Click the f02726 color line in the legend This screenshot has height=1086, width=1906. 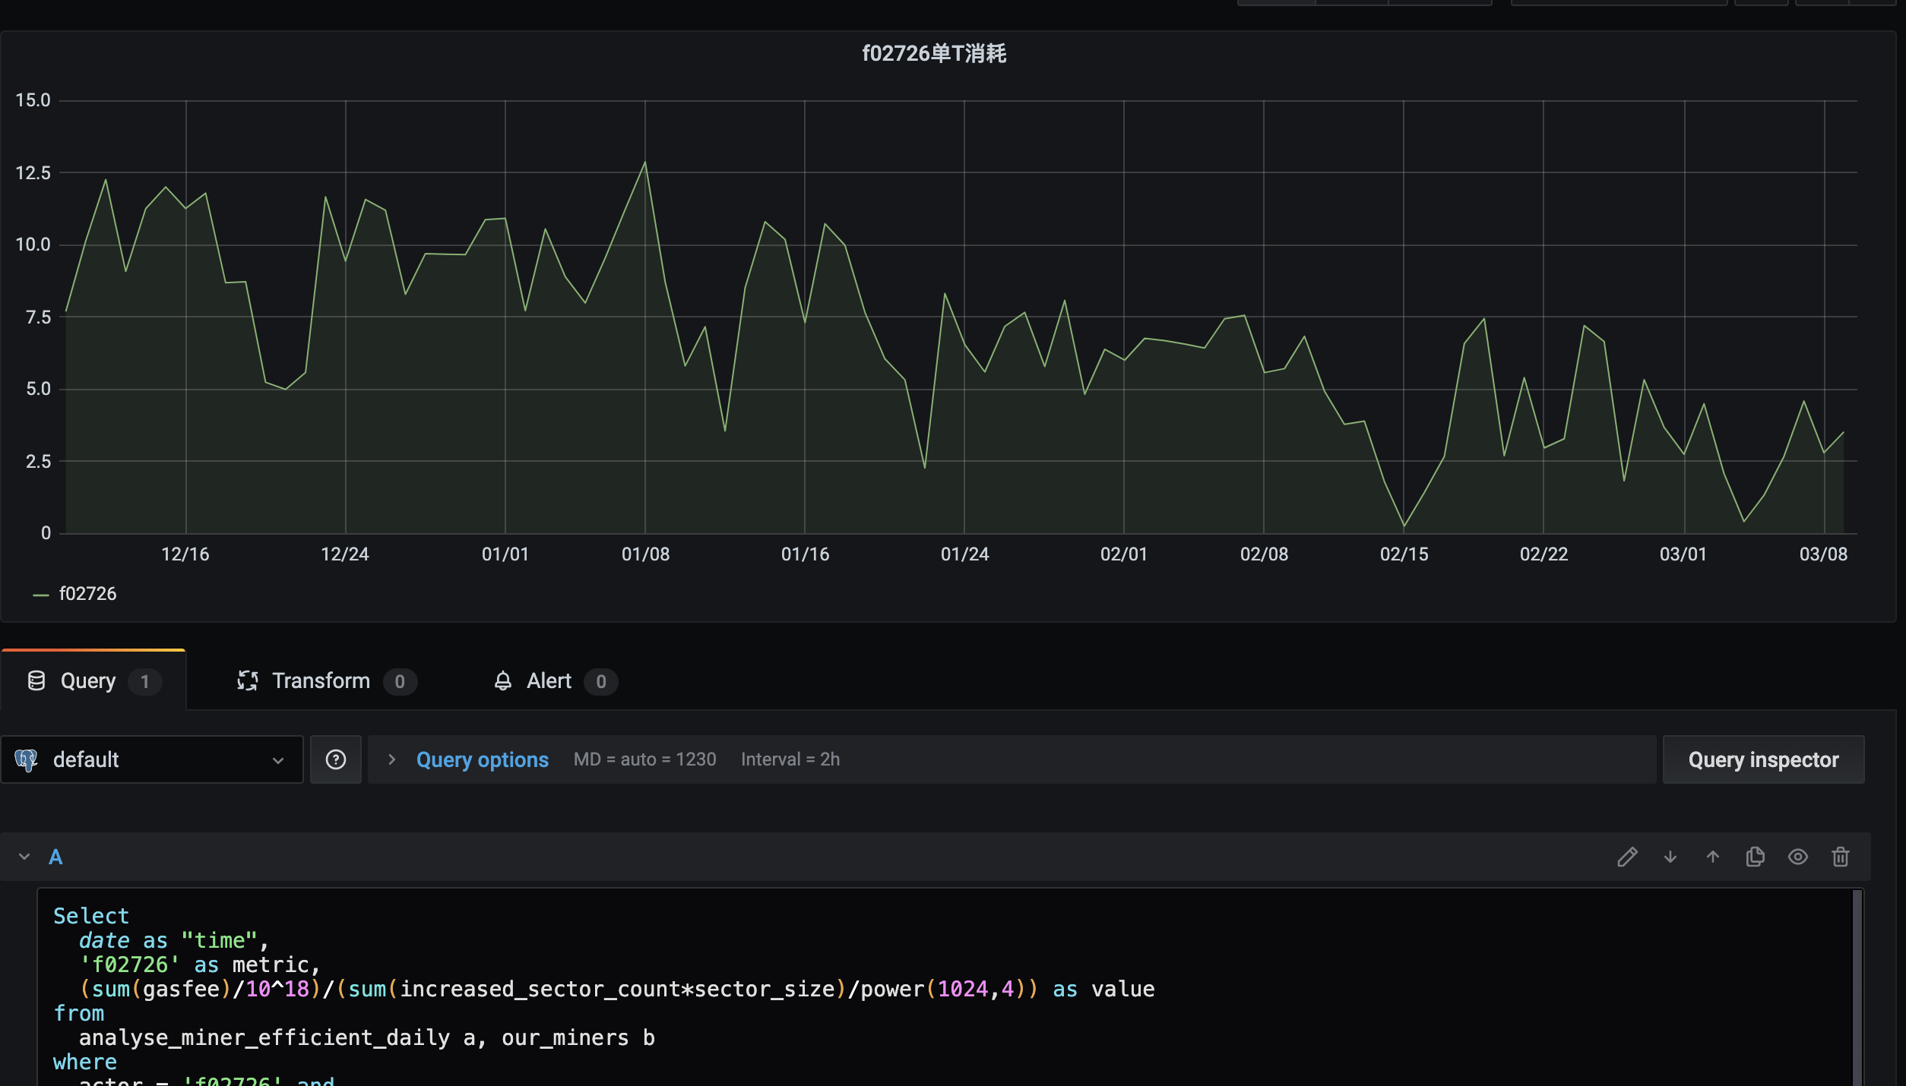click(40, 593)
